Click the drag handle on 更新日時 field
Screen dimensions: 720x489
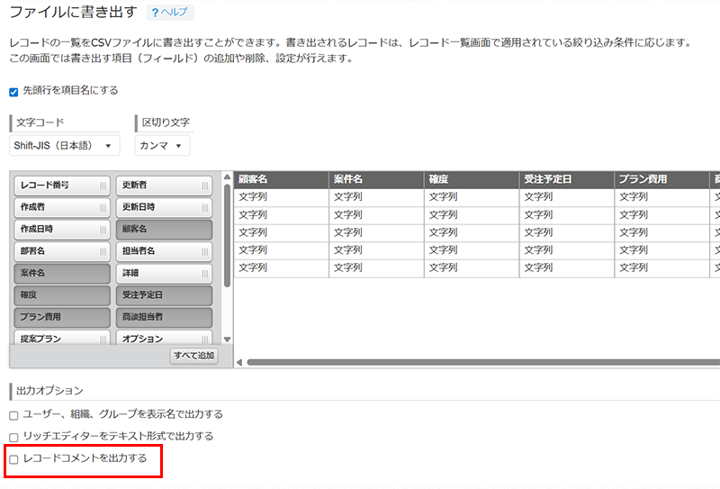(204, 207)
